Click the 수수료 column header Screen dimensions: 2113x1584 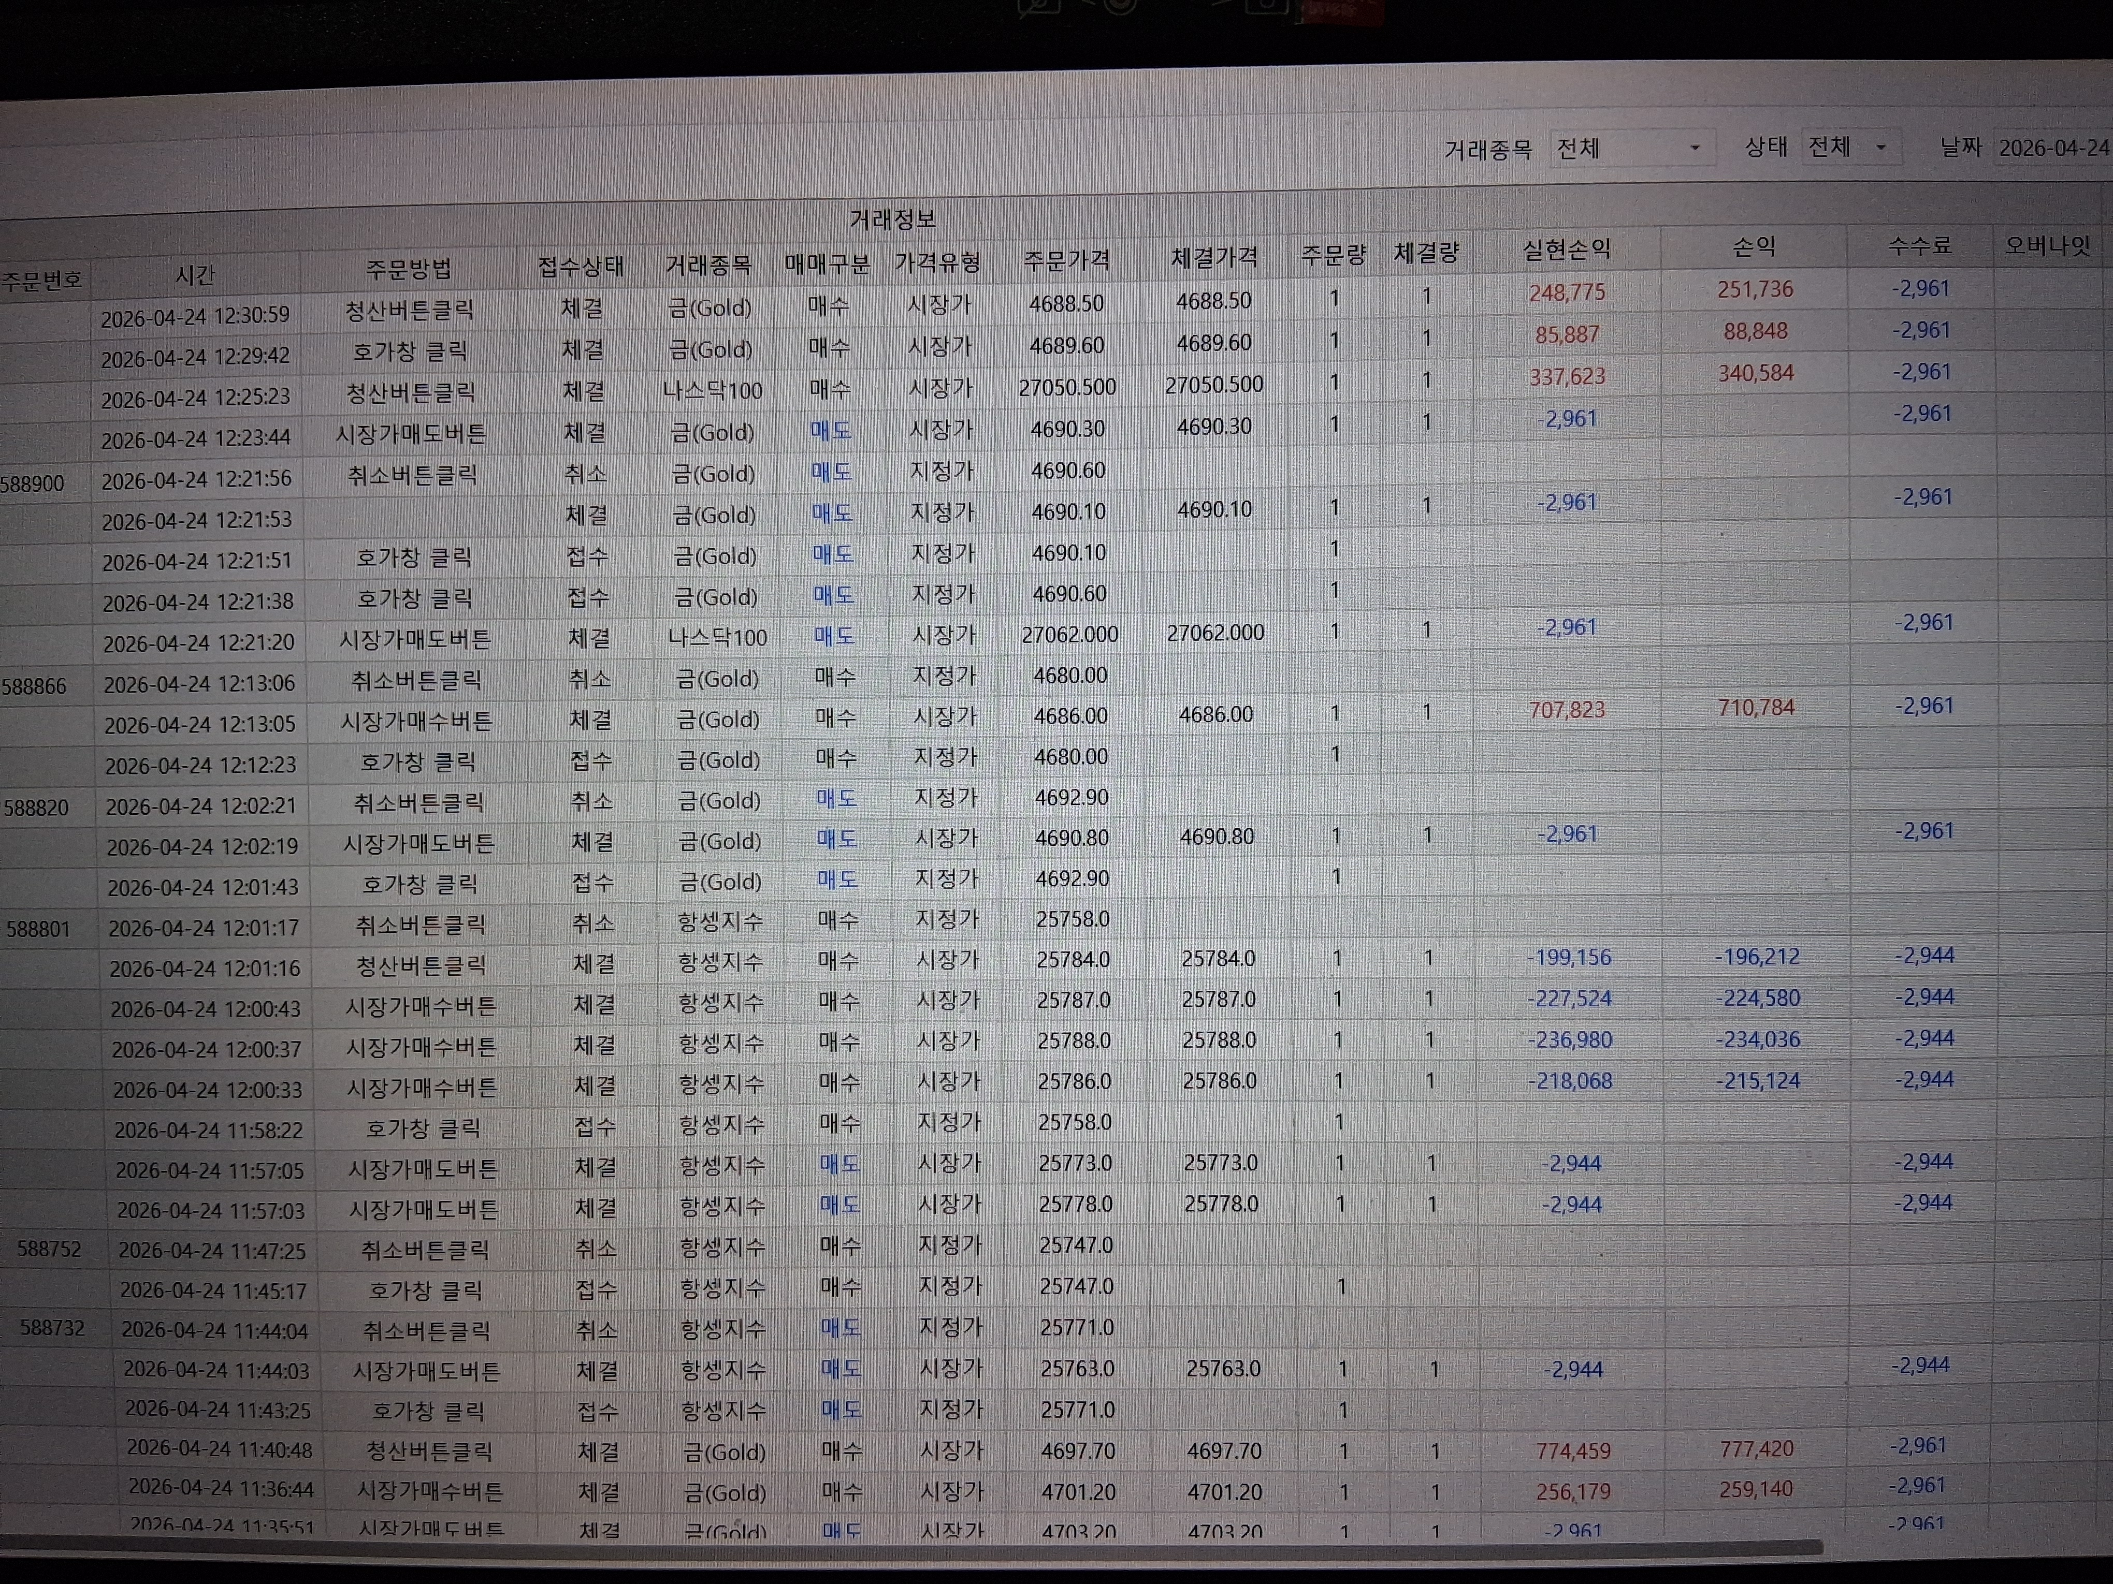click(1919, 245)
